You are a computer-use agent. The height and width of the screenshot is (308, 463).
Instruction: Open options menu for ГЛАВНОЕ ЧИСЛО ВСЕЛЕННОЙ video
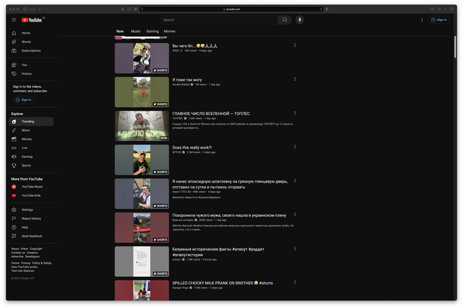tap(294, 113)
